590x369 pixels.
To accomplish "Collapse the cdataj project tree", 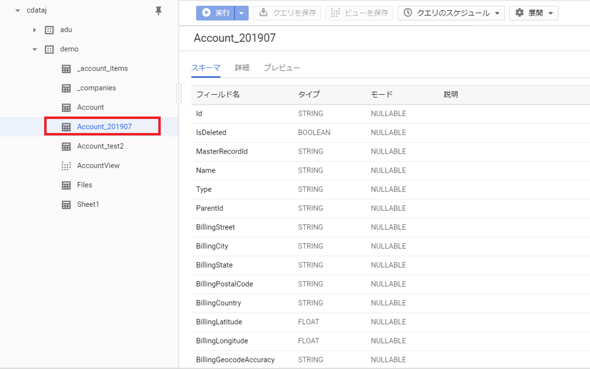I will (18, 11).
